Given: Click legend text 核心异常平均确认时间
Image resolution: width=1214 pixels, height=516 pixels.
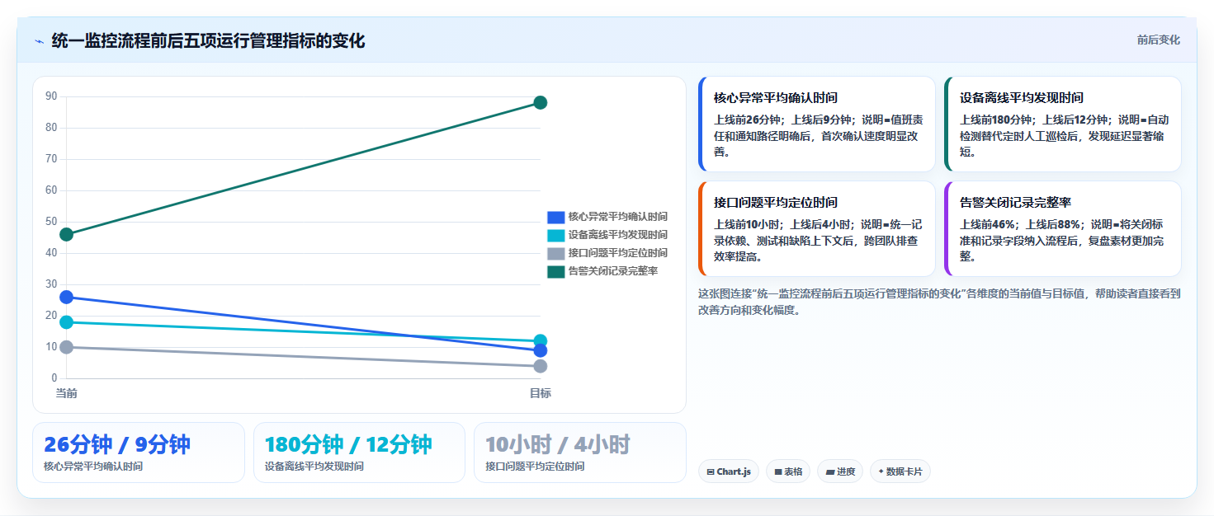Looking at the screenshot, I should pos(617,217).
